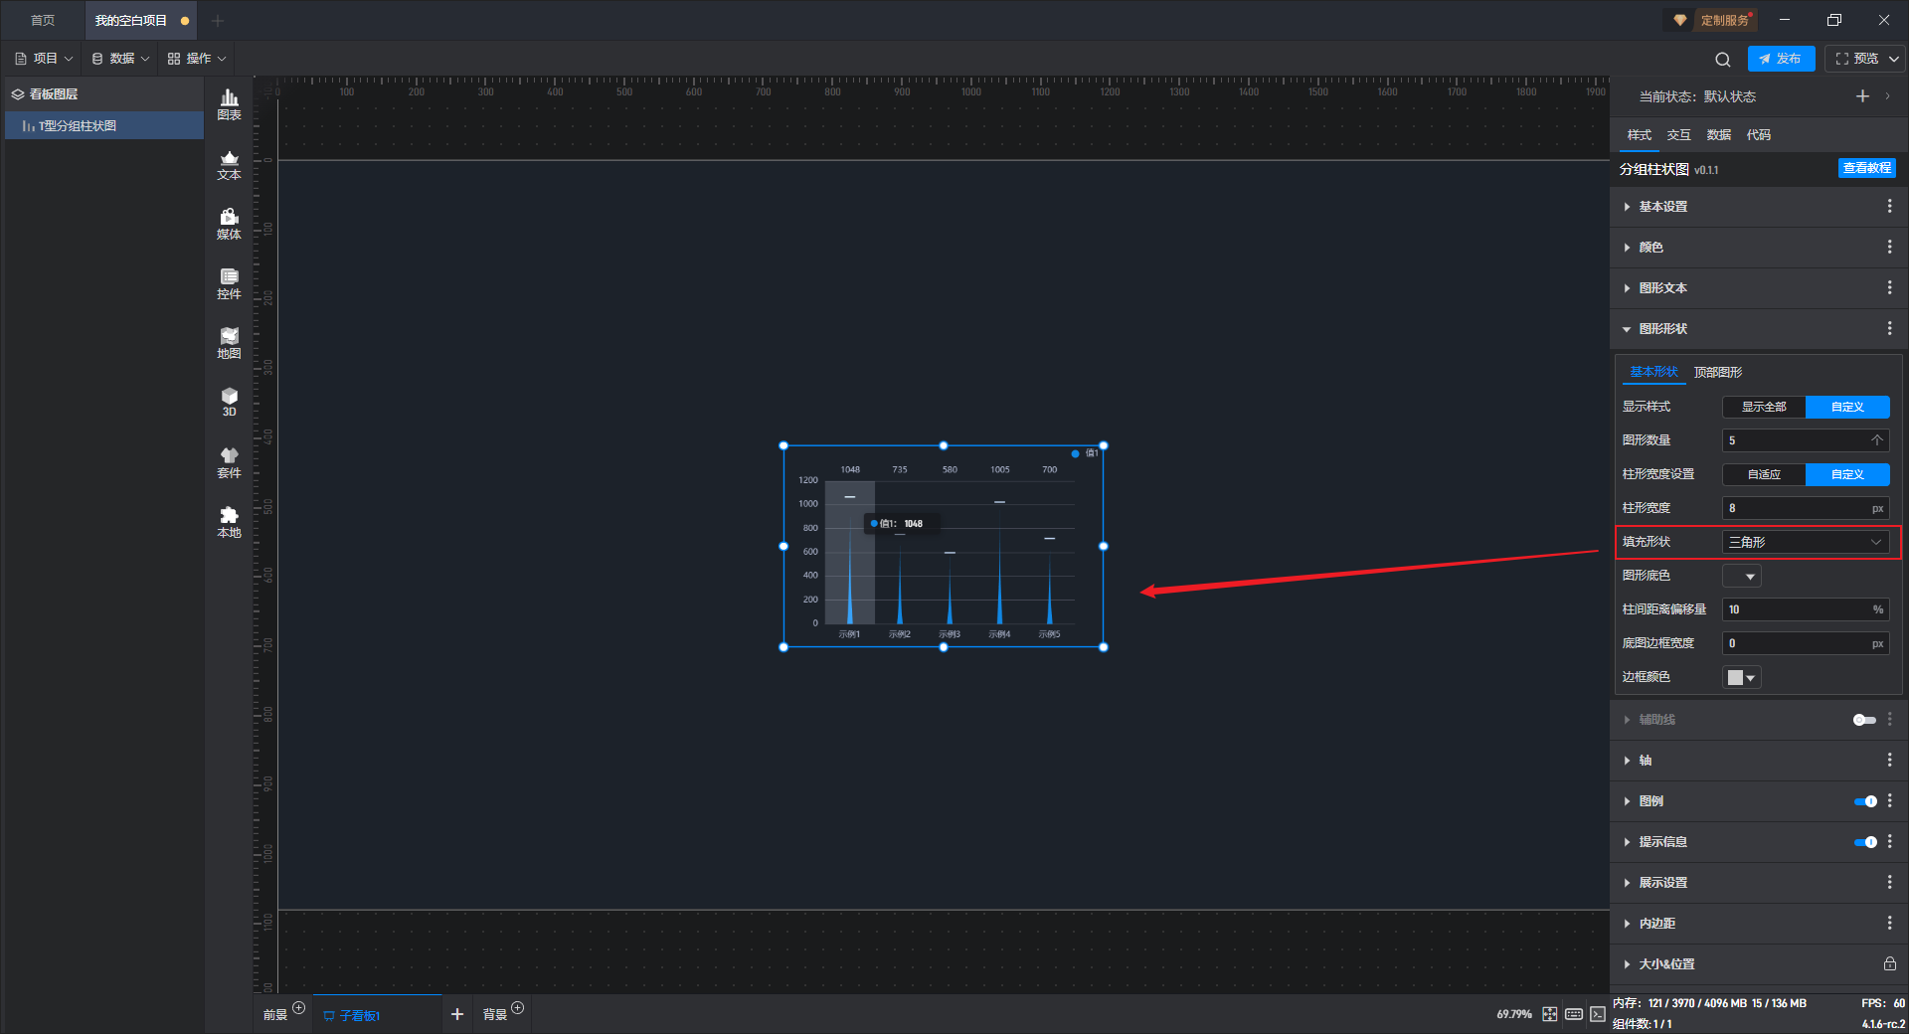Image resolution: width=1909 pixels, height=1034 pixels.
Task: Click the 底图边框宽度 input field
Action: coord(1806,643)
